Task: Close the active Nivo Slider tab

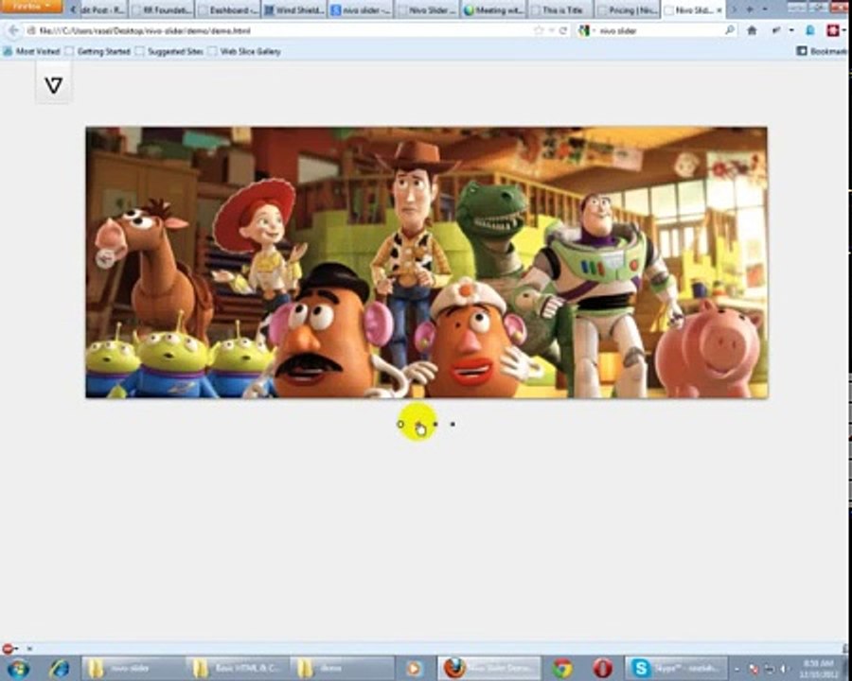Action: [x=719, y=10]
